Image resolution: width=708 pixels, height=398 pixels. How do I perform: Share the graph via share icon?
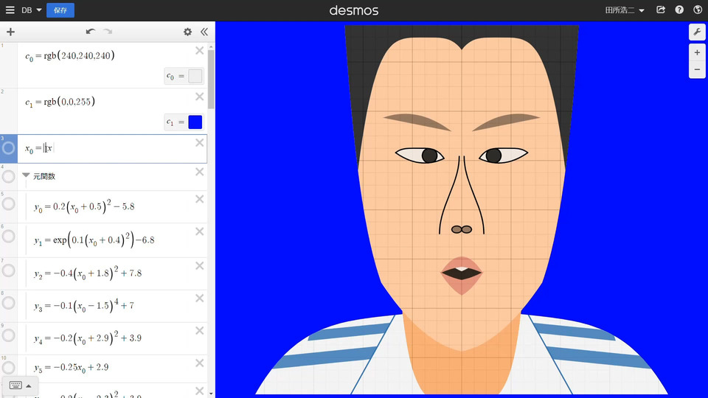click(661, 10)
